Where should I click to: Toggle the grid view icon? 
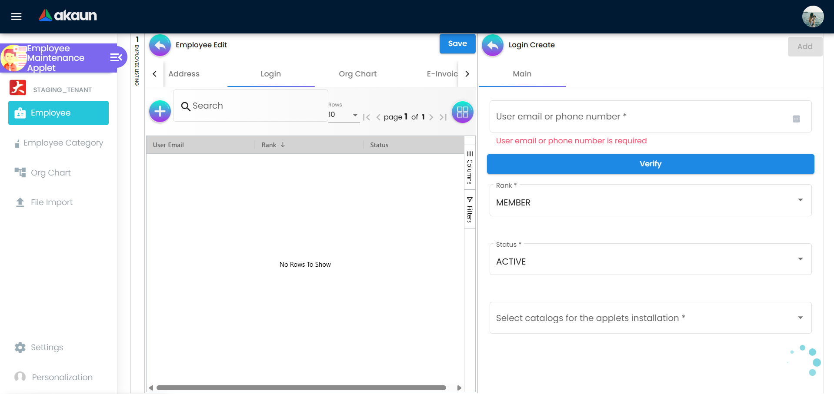[x=462, y=112]
